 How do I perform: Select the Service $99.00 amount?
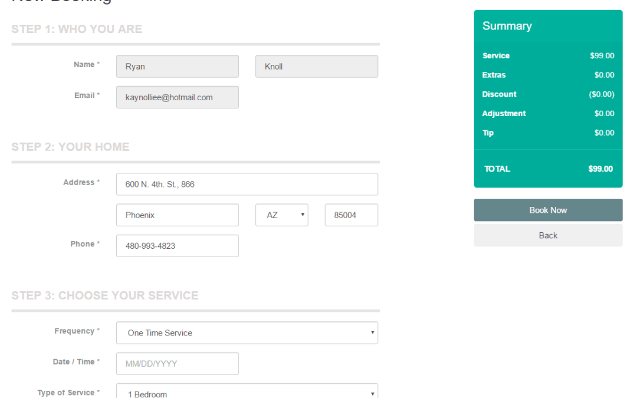pos(602,55)
